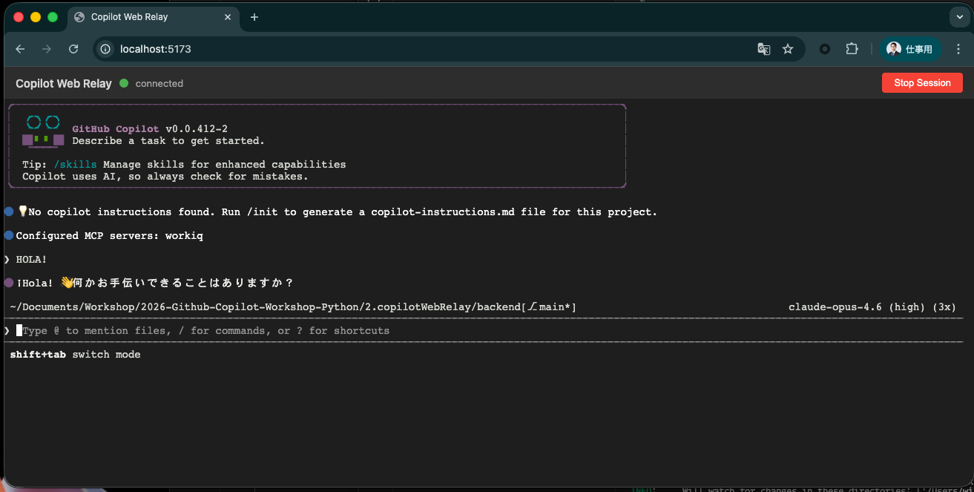Click the Copilot robot mascot logo

pyautogui.click(x=43, y=132)
